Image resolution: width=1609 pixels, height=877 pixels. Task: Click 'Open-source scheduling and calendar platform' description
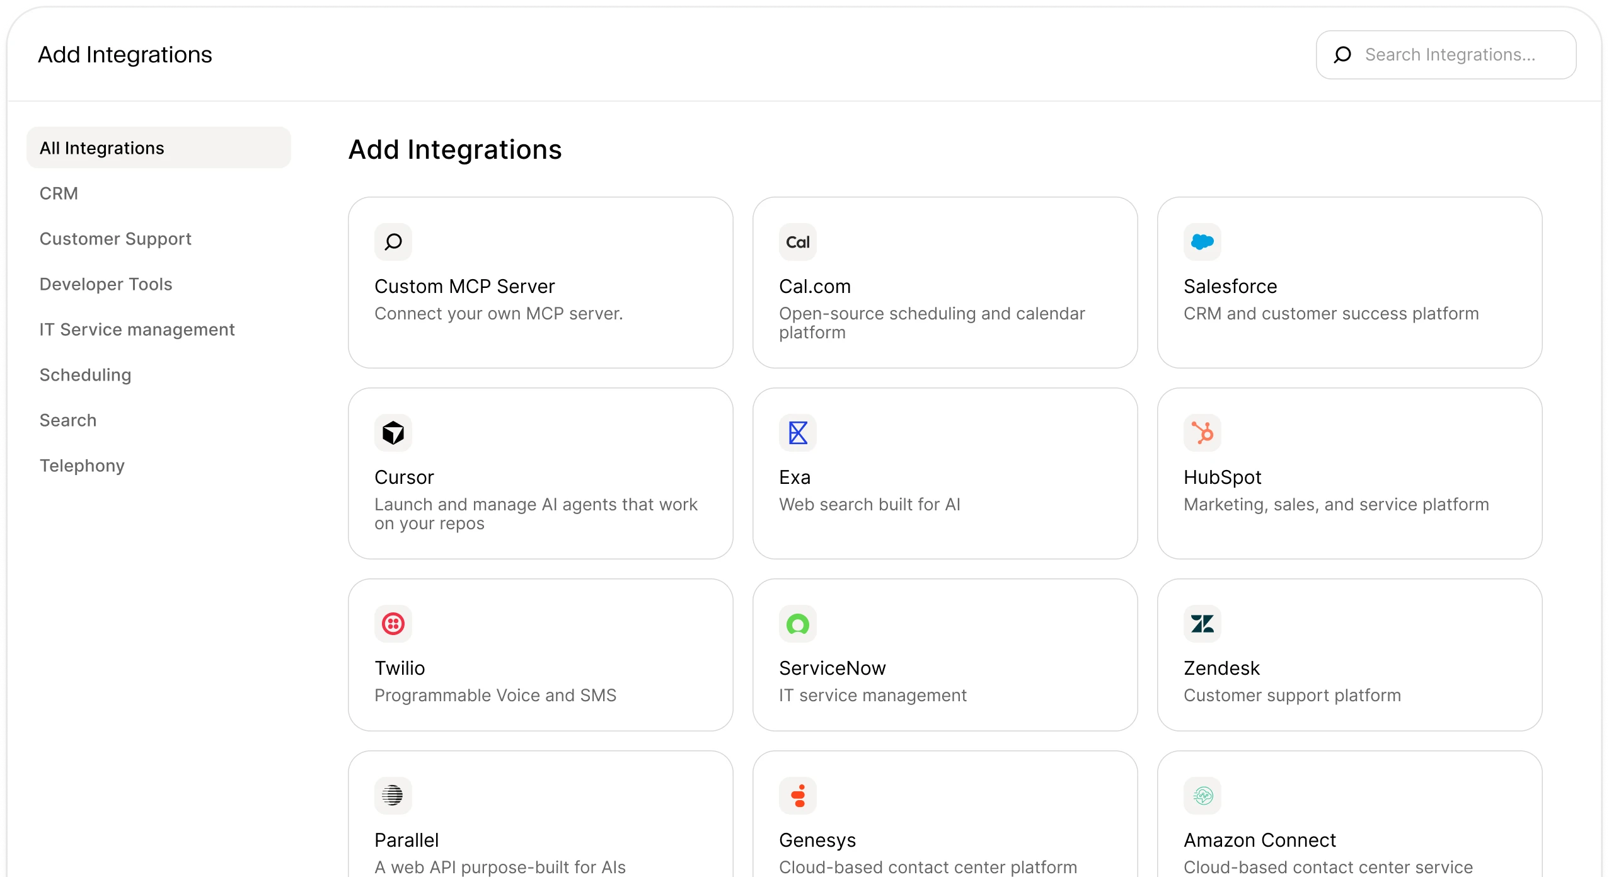tap(931, 323)
